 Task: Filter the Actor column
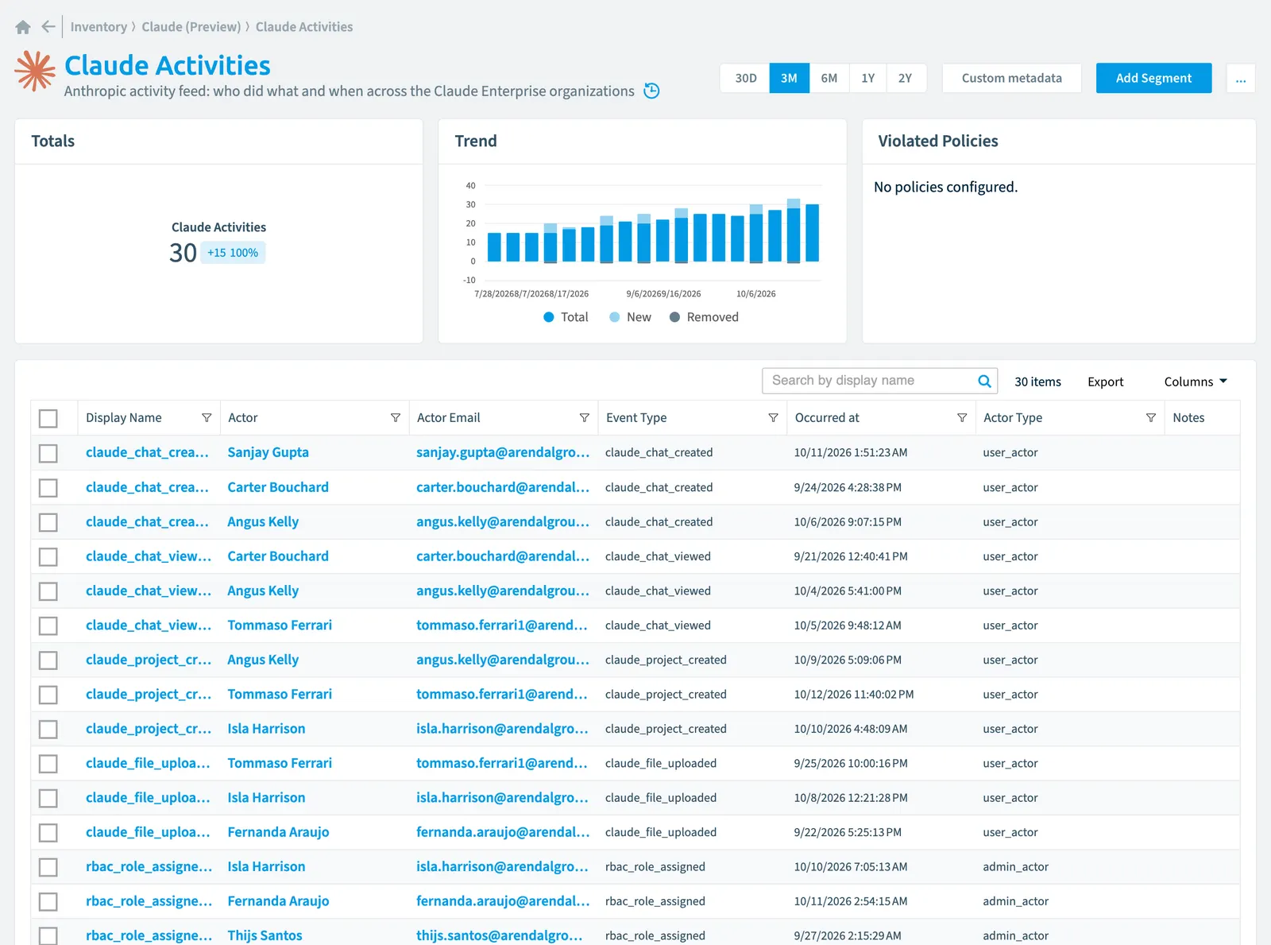coord(396,418)
